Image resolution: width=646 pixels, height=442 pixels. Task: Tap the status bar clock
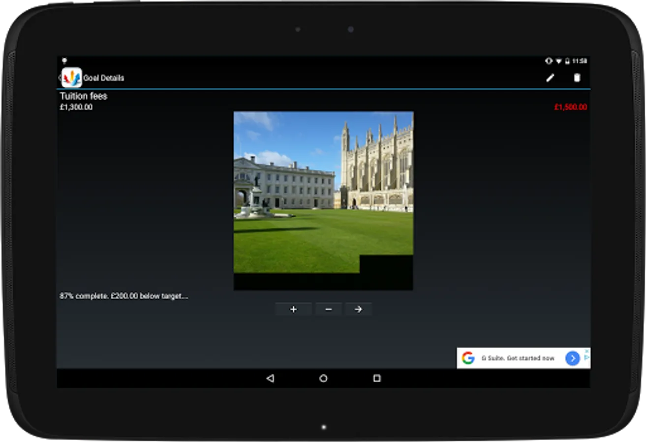[x=580, y=61]
